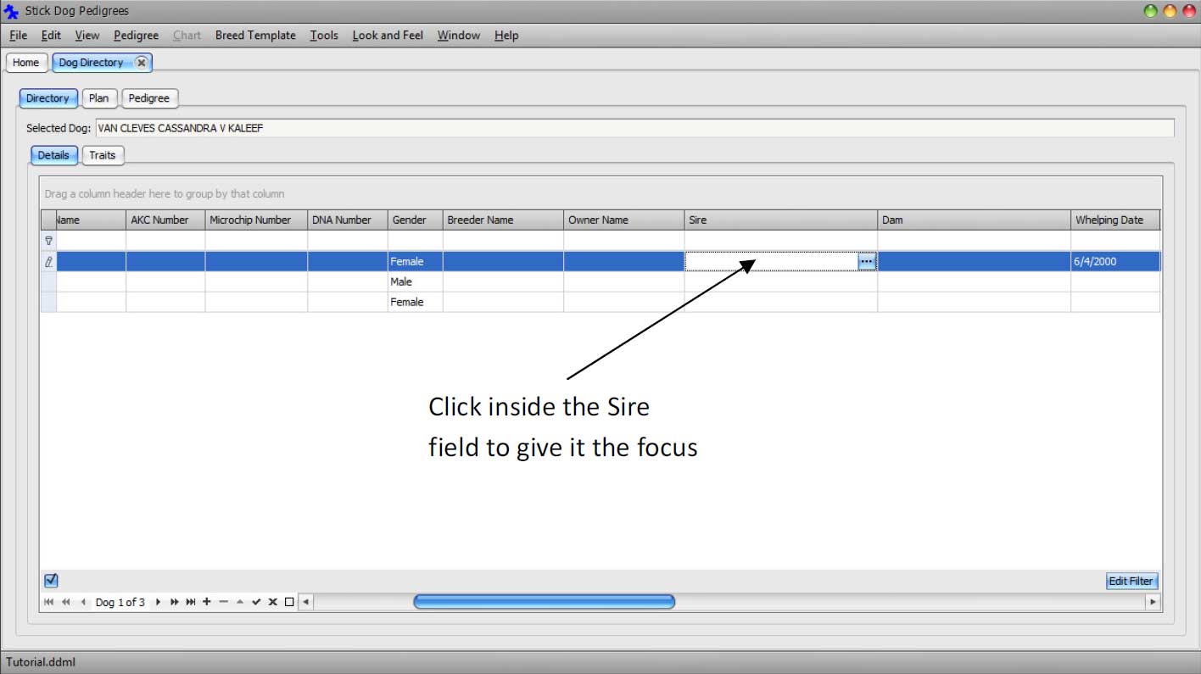Jump to the first dog record
1201x674 pixels.
click(x=49, y=601)
